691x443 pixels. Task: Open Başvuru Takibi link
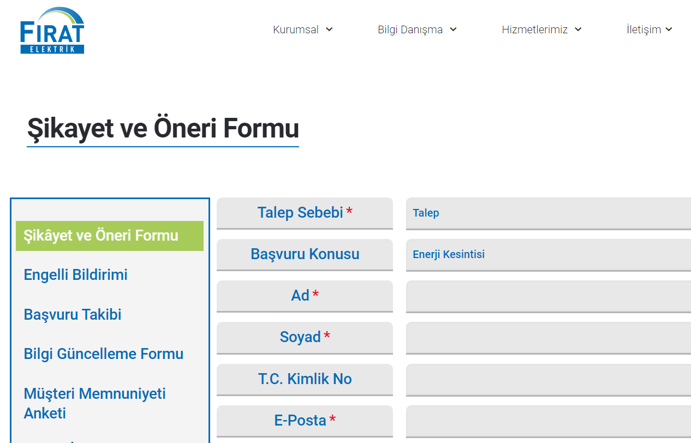click(73, 314)
